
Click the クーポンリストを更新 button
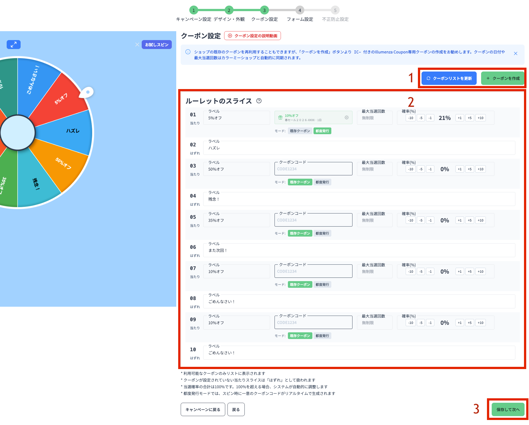click(x=449, y=78)
